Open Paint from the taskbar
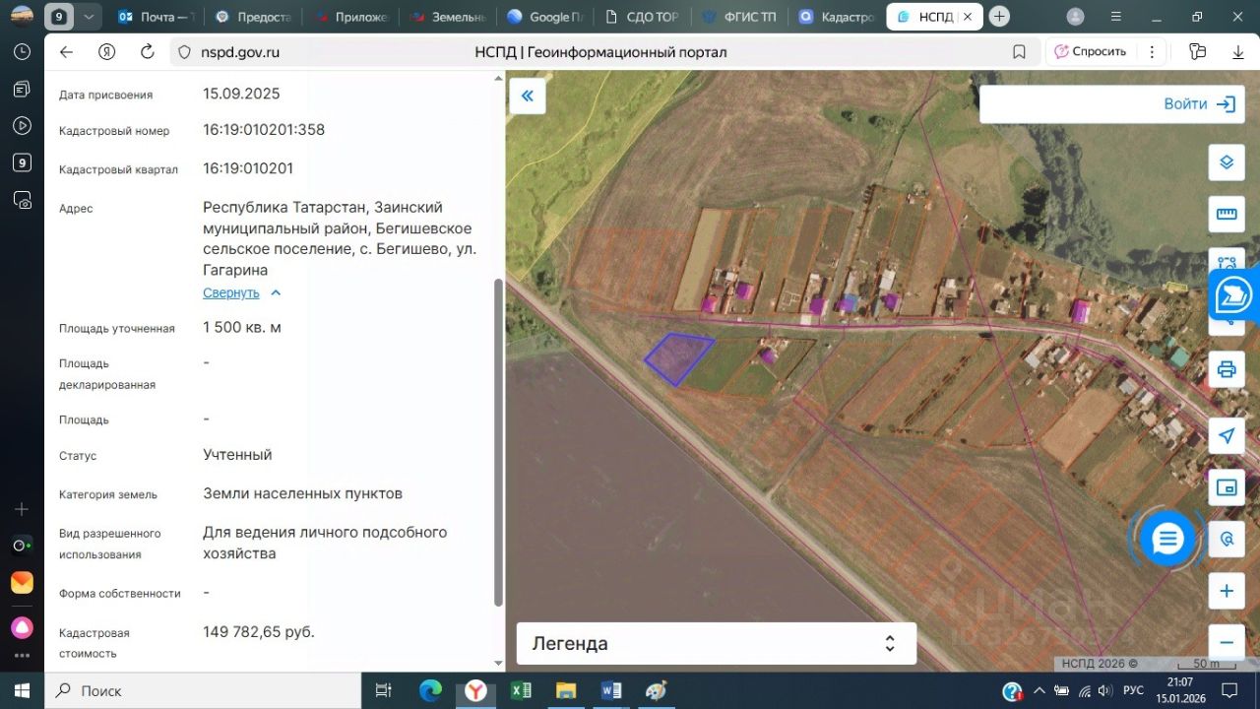 656,690
